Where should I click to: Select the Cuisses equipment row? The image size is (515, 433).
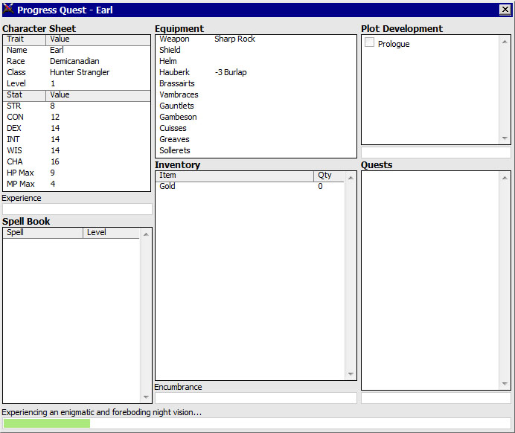click(256, 129)
